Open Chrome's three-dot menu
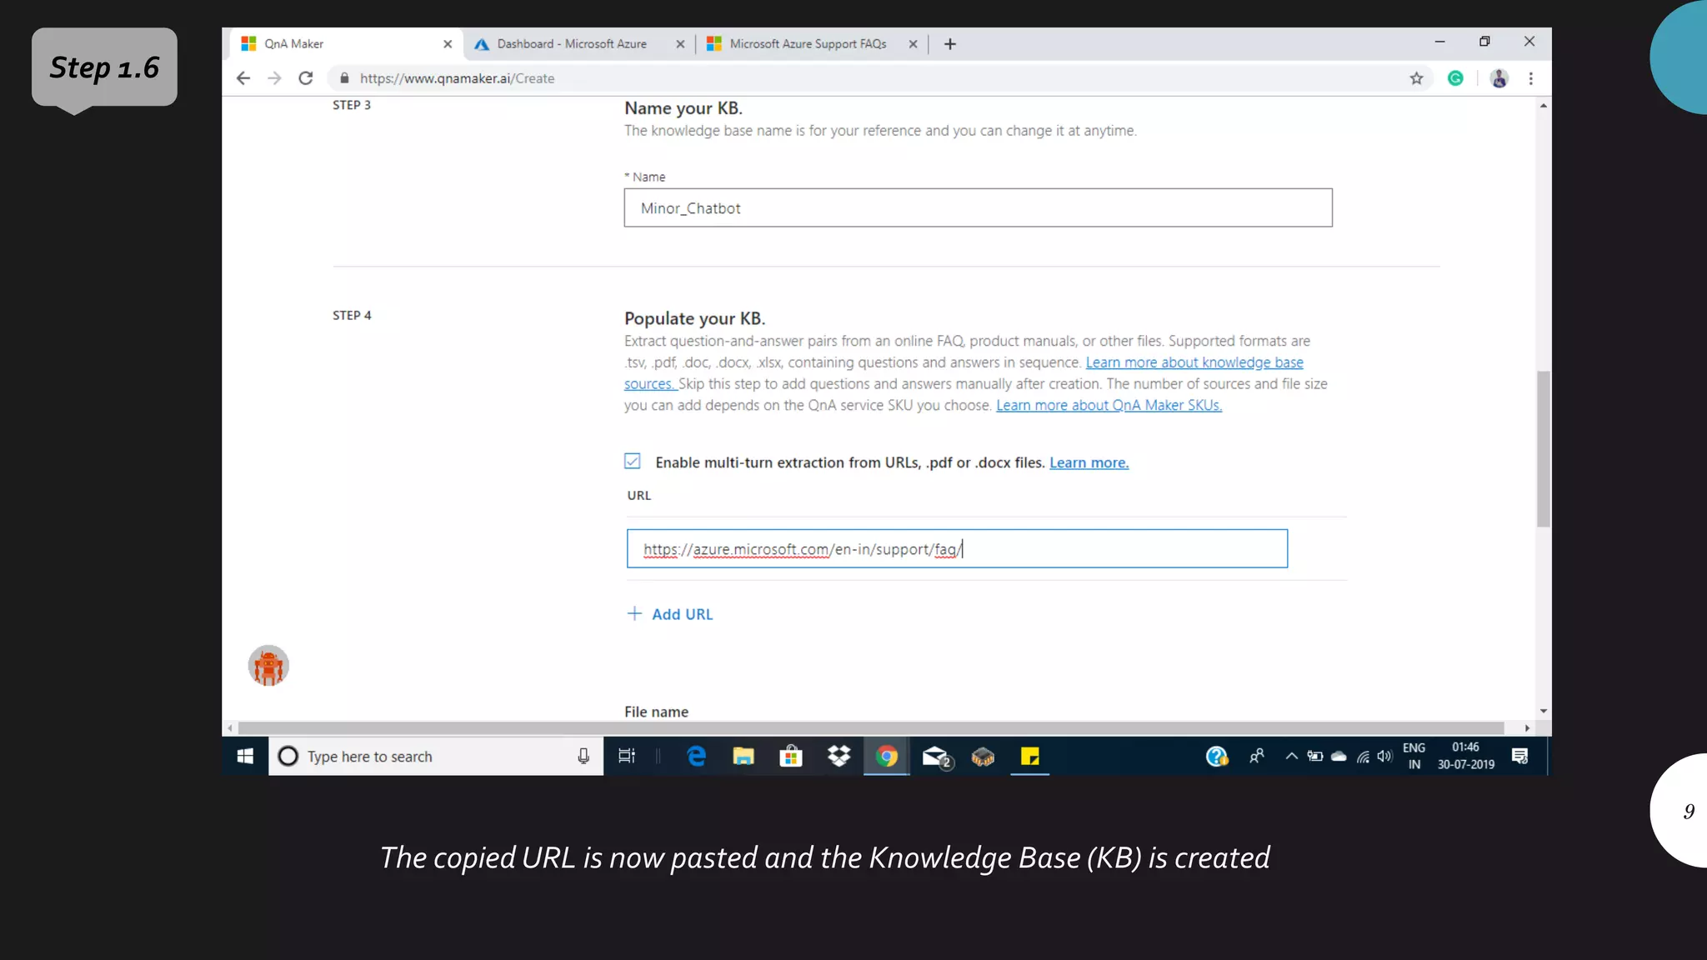Image resolution: width=1707 pixels, height=960 pixels. point(1530,78)
